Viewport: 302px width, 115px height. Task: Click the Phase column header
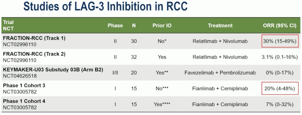pos(115,25)
